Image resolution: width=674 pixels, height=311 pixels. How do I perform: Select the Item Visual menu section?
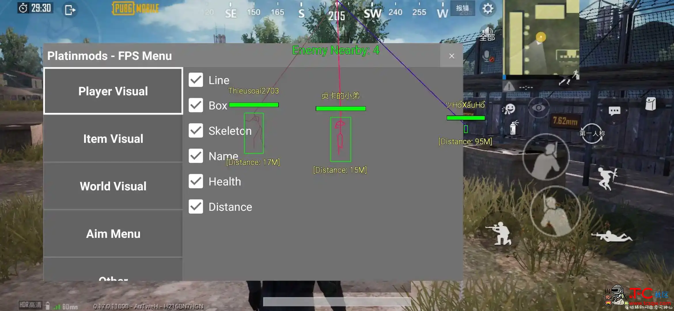click(x=113, y=138)
